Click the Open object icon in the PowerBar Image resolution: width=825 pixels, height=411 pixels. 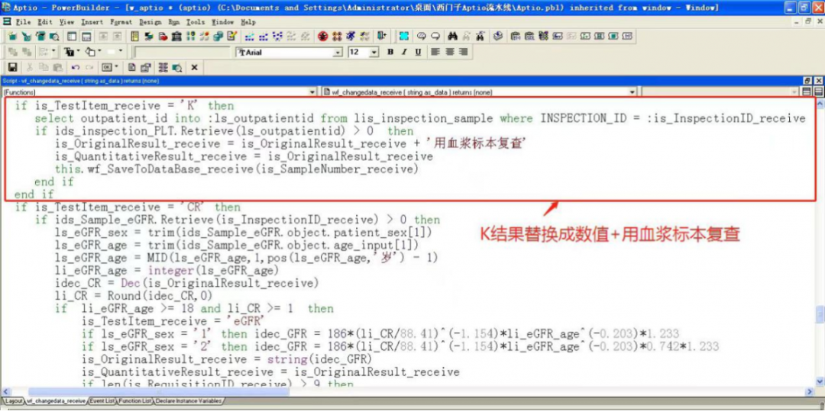point(40,36)
